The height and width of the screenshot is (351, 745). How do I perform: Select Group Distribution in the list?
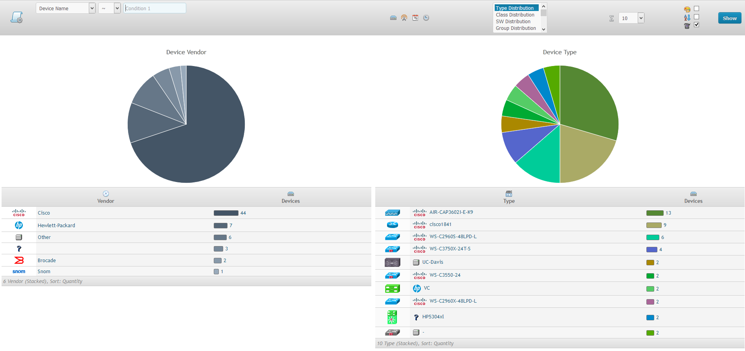516,28
